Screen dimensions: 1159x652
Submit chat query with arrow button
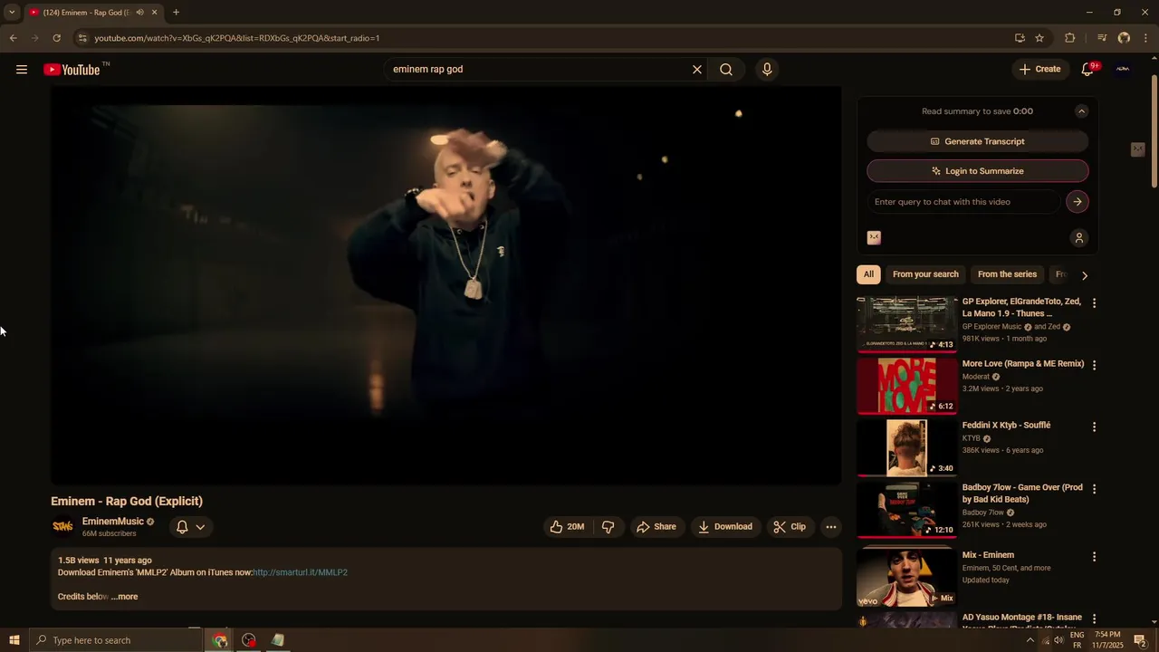click(x=1078, y=202)
